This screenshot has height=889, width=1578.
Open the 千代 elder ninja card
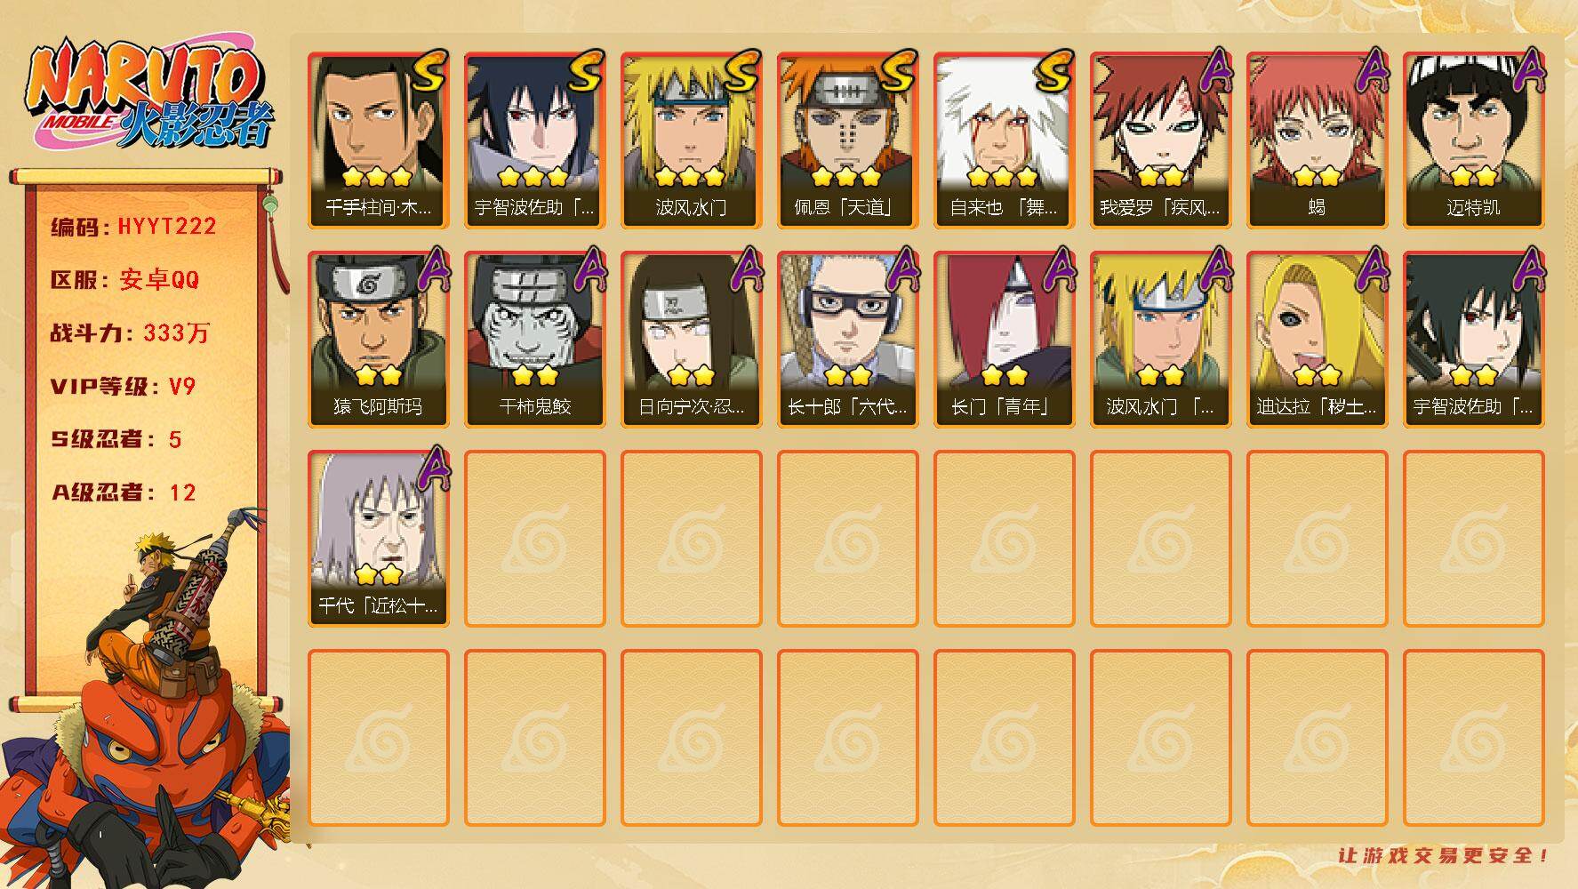coord(378,538)
